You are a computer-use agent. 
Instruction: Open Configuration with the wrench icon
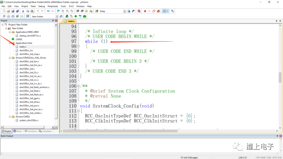click(x=172, y=11)
